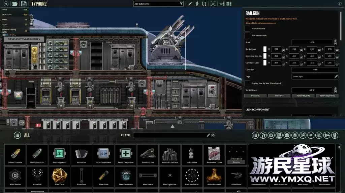Select the Alien Coil item
The width and height of the screenshot is (345, 193).
click(37, 177)
